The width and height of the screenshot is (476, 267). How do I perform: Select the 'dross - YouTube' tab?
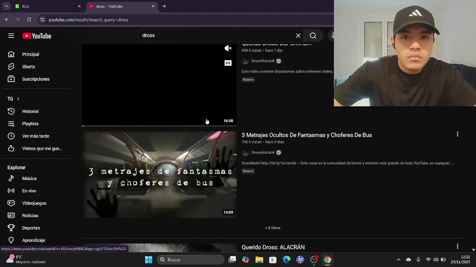pyautogui.click(x=122, y=6)
